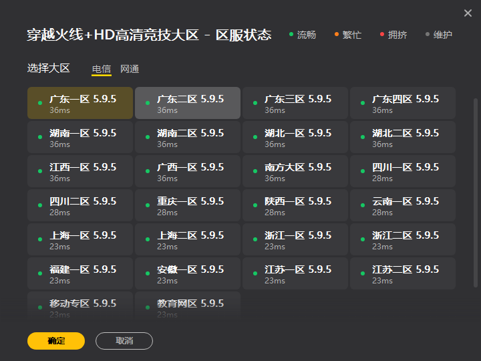
Task: Select server 广东四区 5.9.5
Action: 403,103
